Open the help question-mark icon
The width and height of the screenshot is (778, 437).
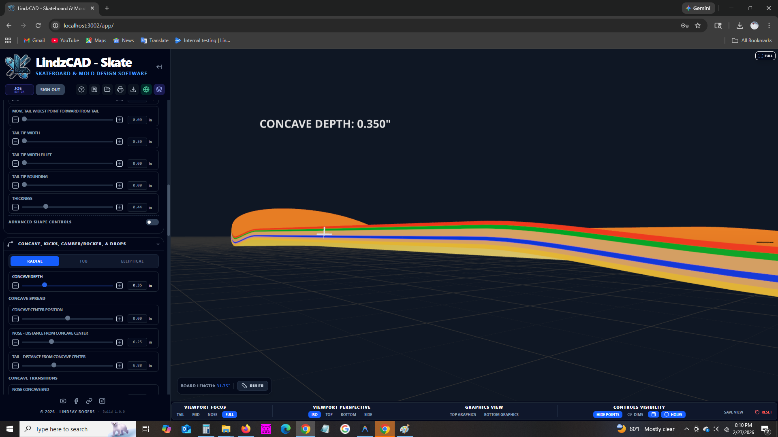point(81,89)
